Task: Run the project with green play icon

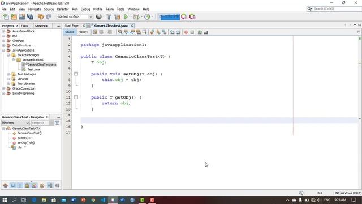Action: 126,16
